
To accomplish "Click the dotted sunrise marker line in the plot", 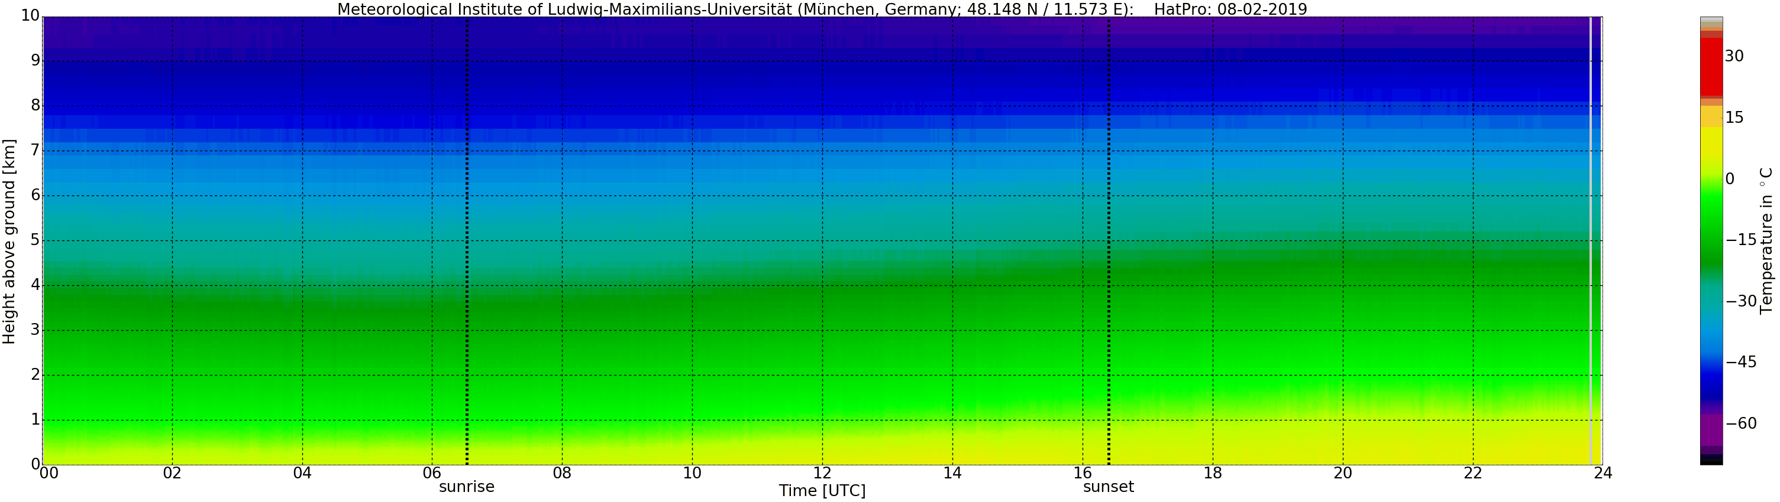I will click(x=467, y=240).
